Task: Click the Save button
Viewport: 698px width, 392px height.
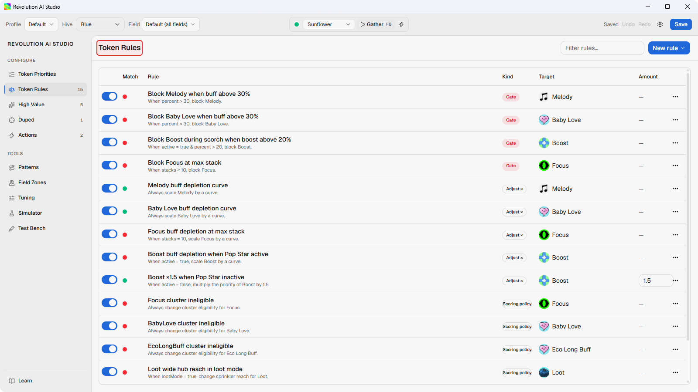Action: coord(681,24)
